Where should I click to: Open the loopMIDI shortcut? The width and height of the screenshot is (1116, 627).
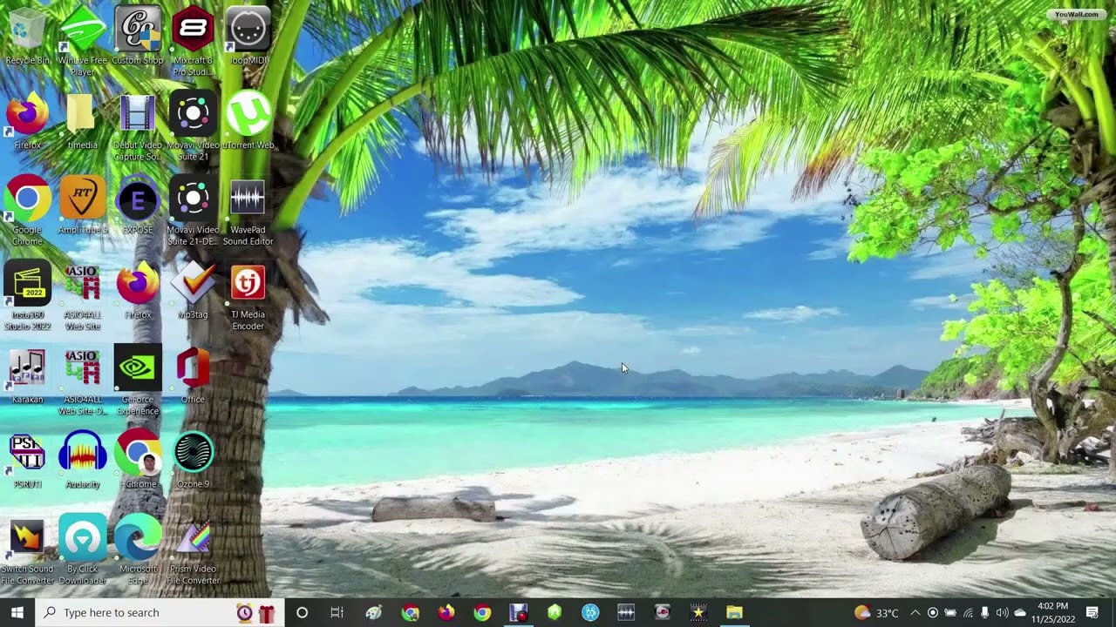click(x=248, y=37)
